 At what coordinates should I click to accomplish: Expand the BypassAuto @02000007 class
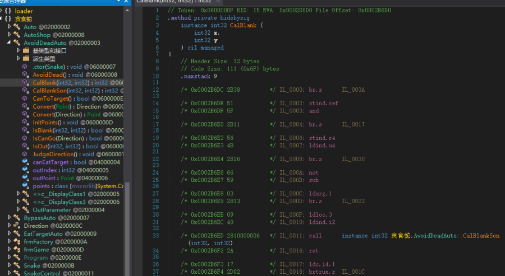[x=10, y=218]
